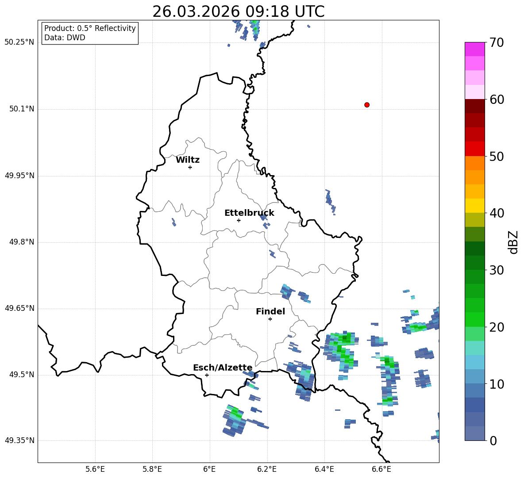Click the 49.5°N latitude label

click(x=22, y=375)
